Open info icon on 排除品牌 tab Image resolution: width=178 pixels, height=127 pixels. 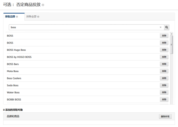point(17,17)
